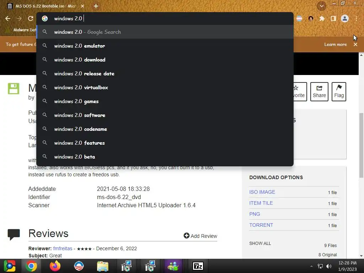The height and width of the screenshot is (273, 364).
Task: Click the volume speaker tray icon
Action: 329,266
